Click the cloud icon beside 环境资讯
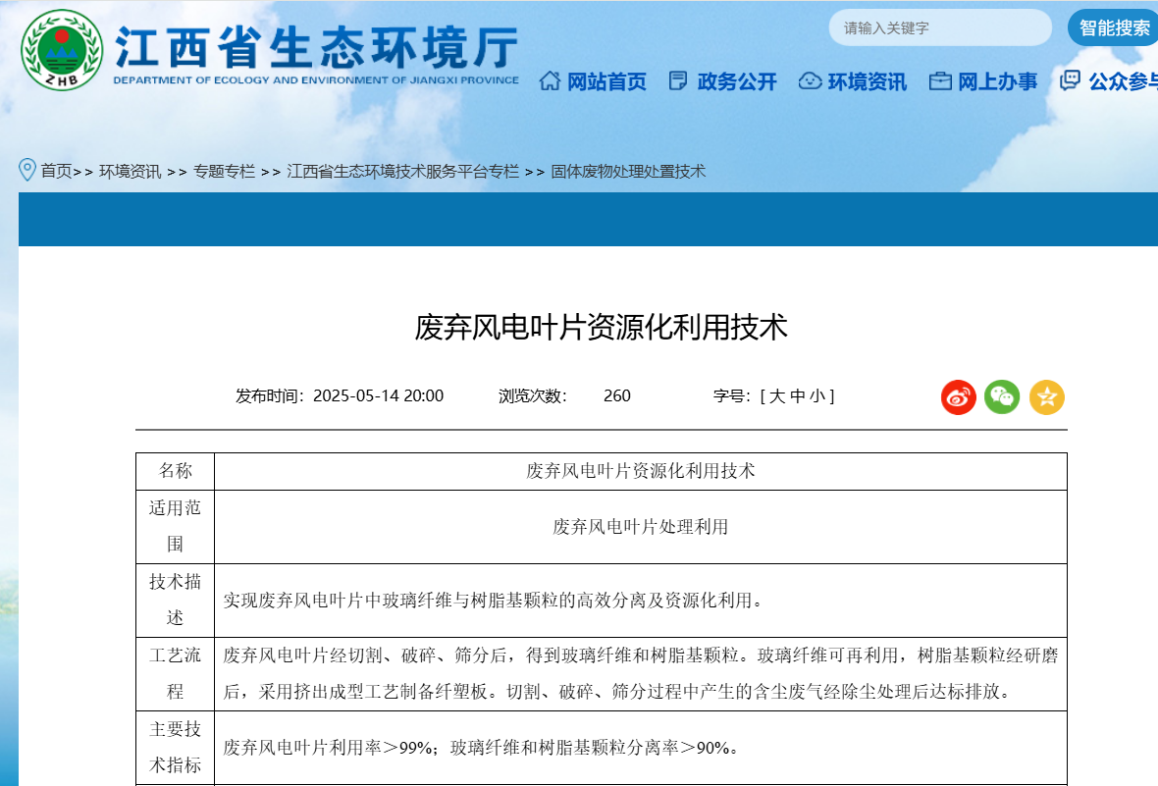The image size is (1158, 786). click(810, 81)
